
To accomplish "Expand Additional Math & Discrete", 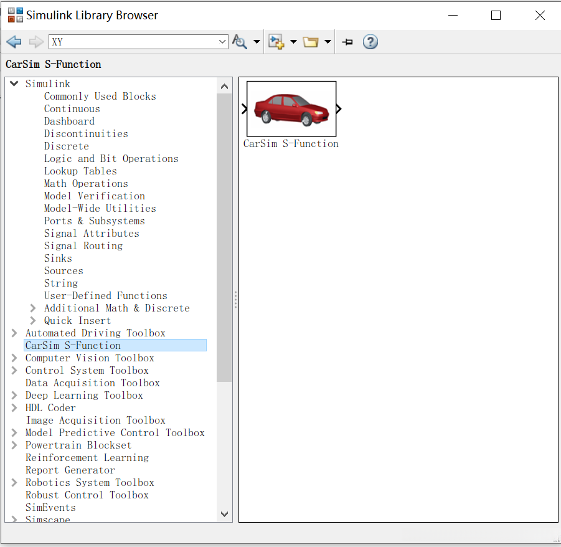I will (33, 308).
